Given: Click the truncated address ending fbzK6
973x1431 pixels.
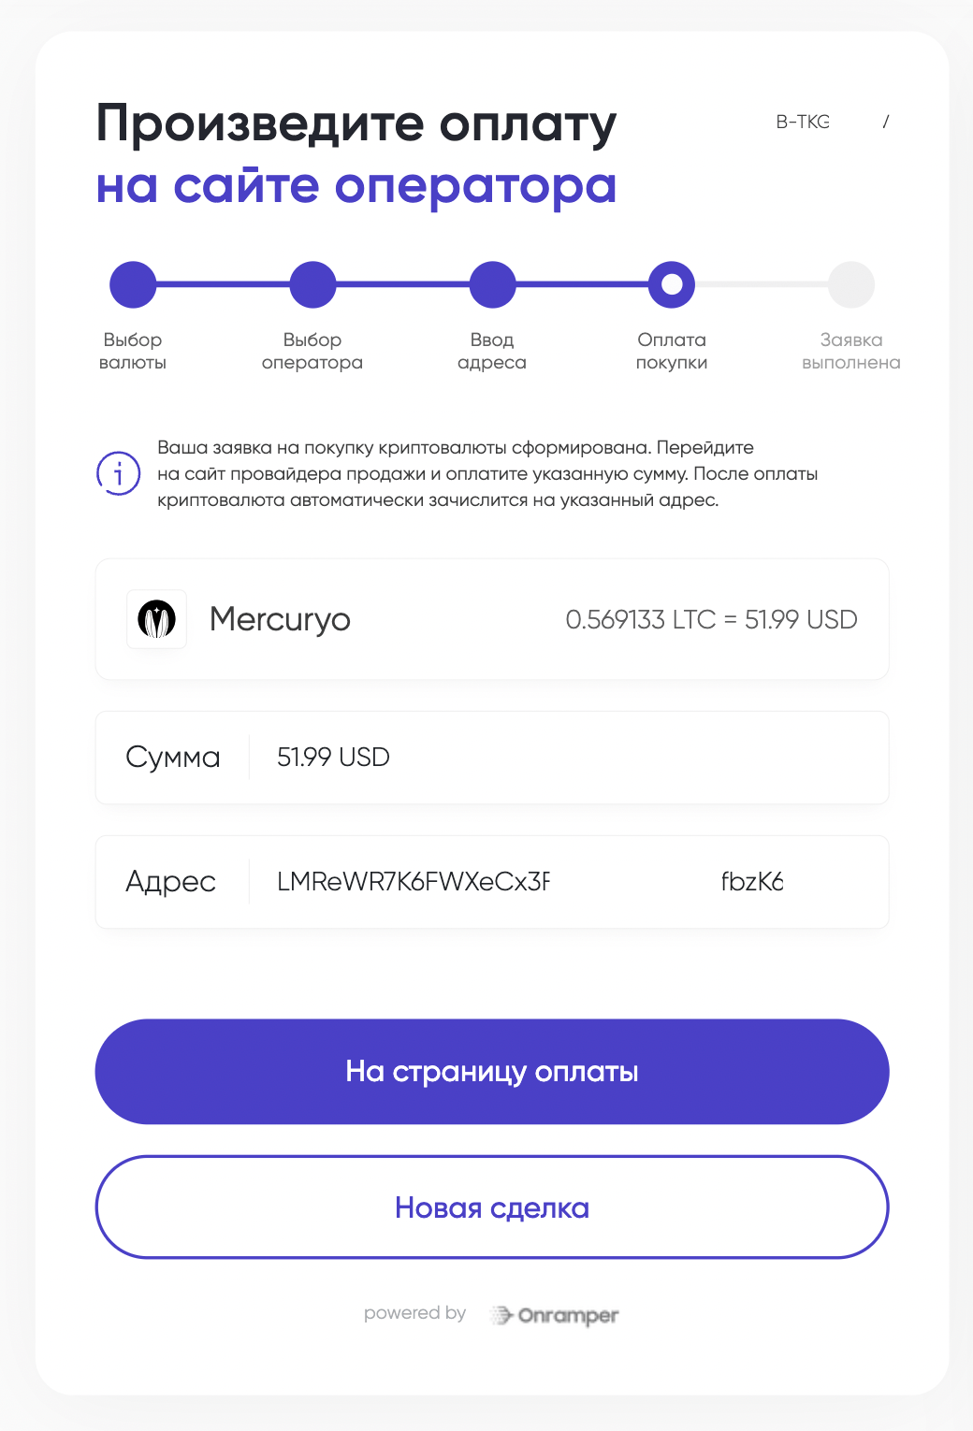Looking at the screenshot, I should pyautogui.click(x=754, y=881).
